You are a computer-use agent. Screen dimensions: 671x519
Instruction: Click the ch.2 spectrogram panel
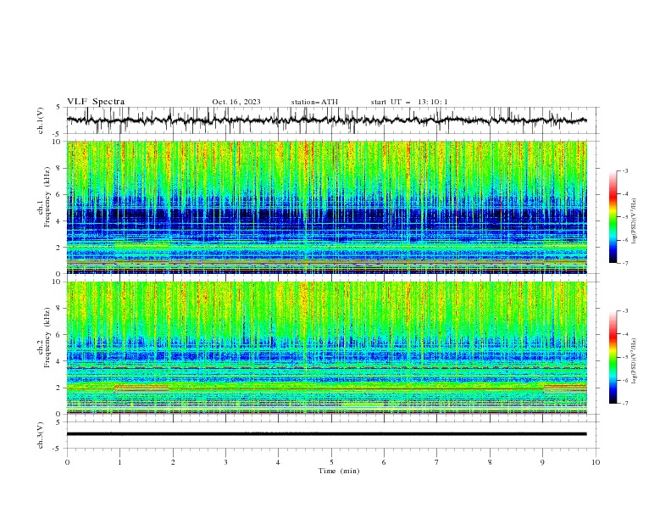326,348
